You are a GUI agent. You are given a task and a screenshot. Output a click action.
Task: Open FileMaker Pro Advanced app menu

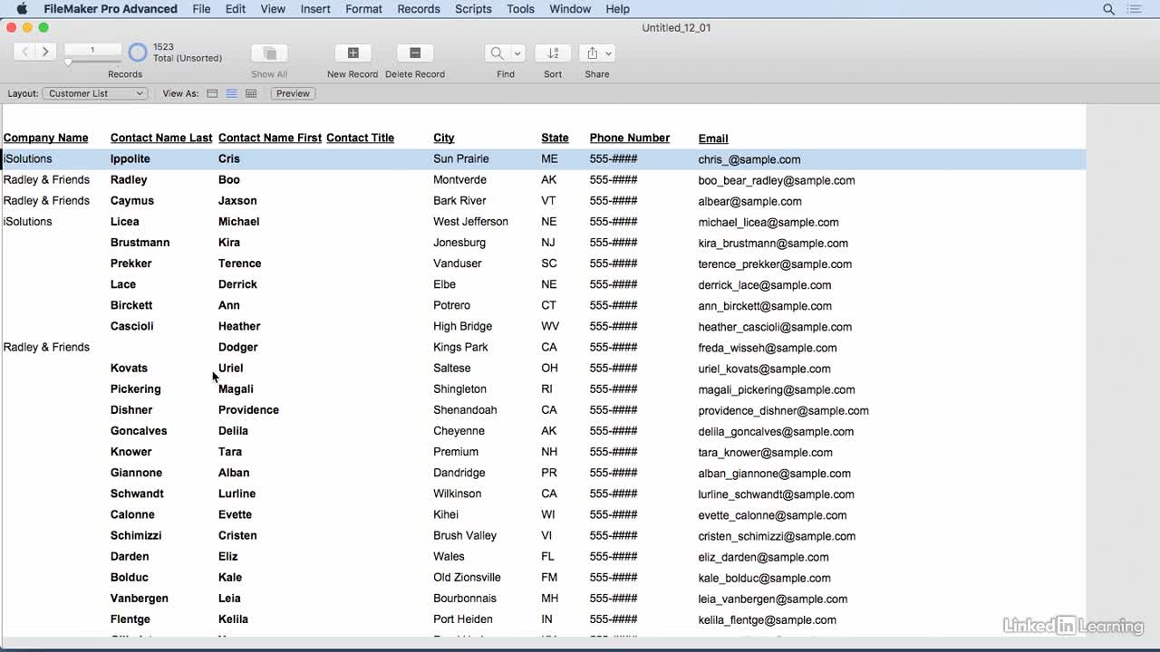(111, 9)
